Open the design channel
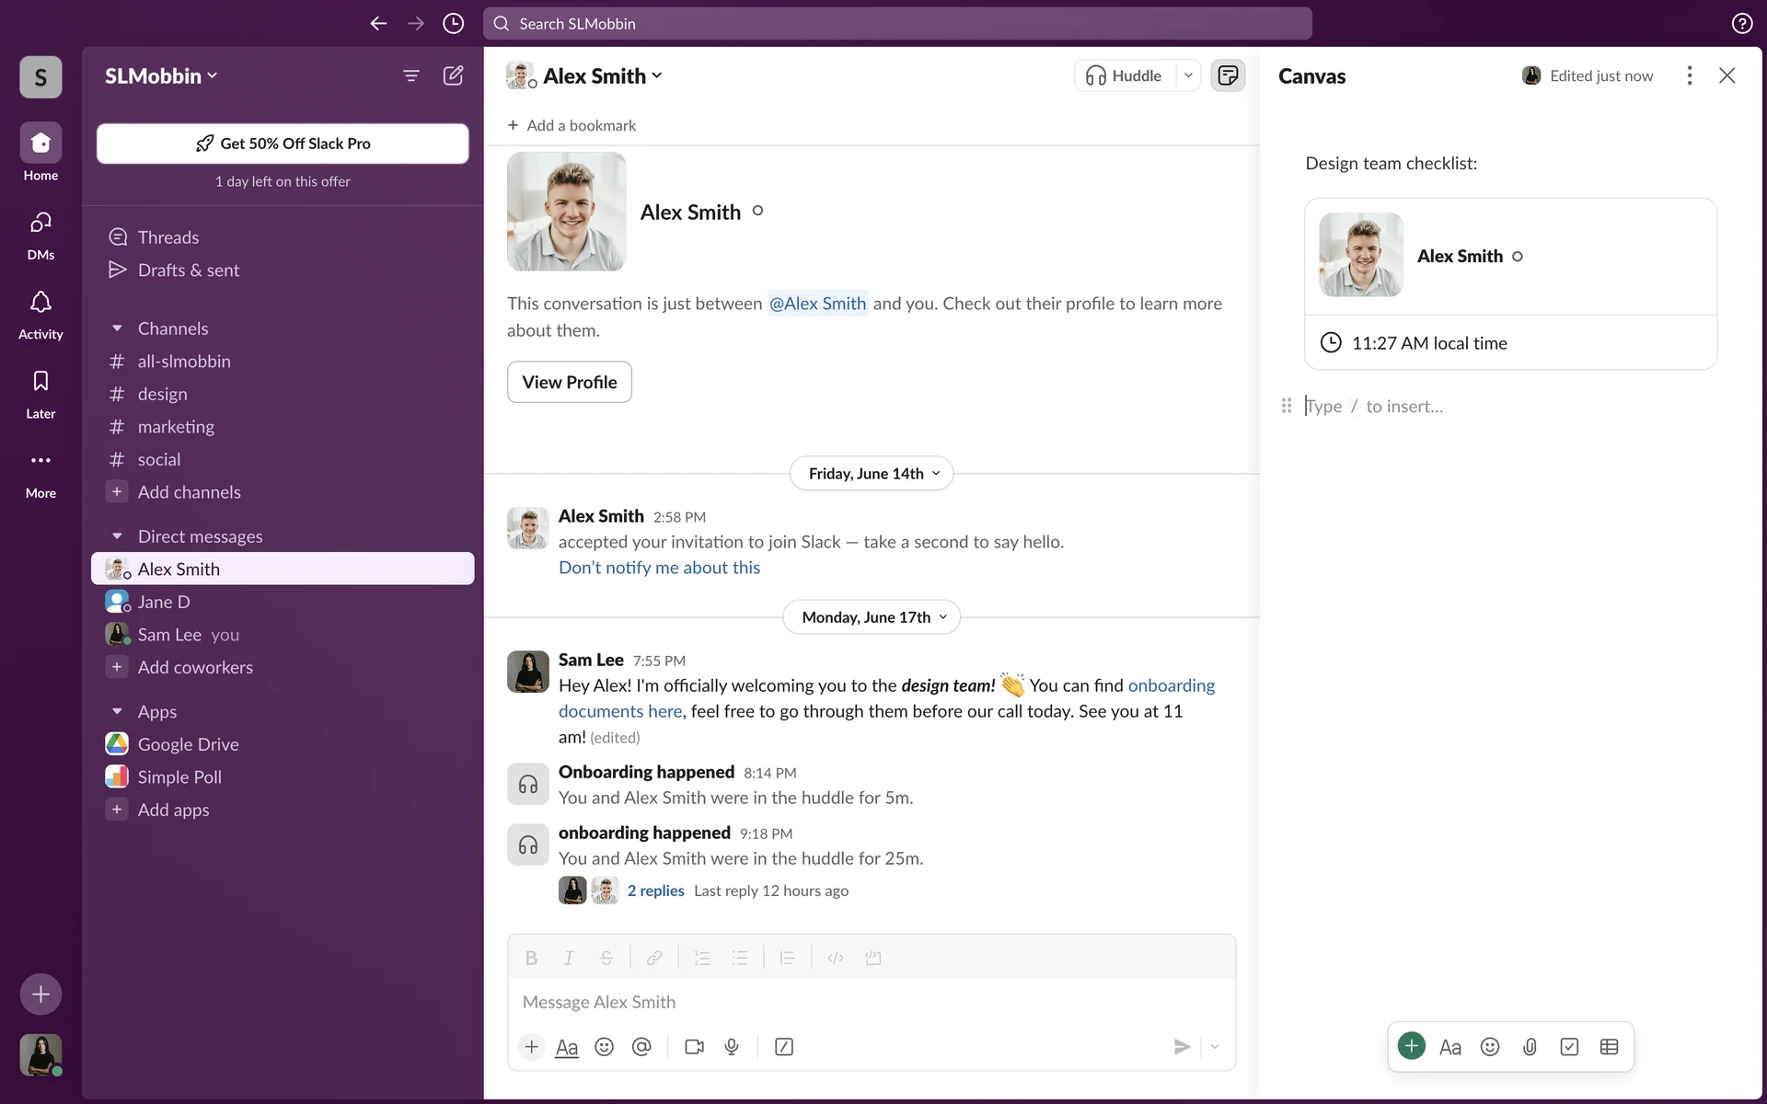This screenshot has width=1767, height=1104. tap(163, 394)
